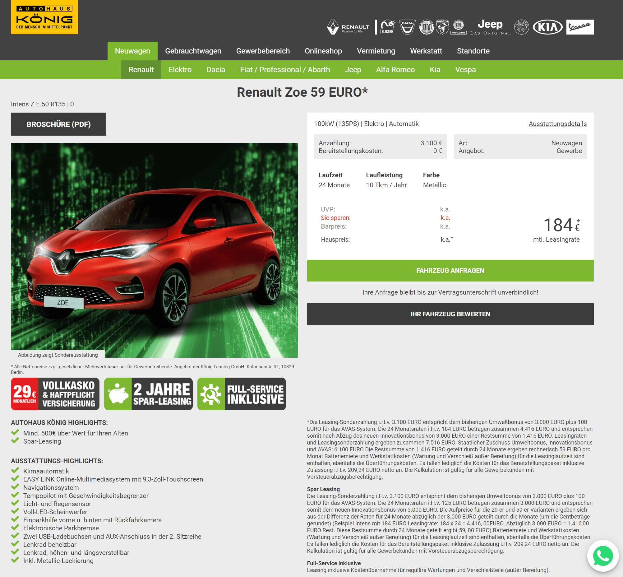Click the Lenkrad beheizbar list item

pos(50,545)
